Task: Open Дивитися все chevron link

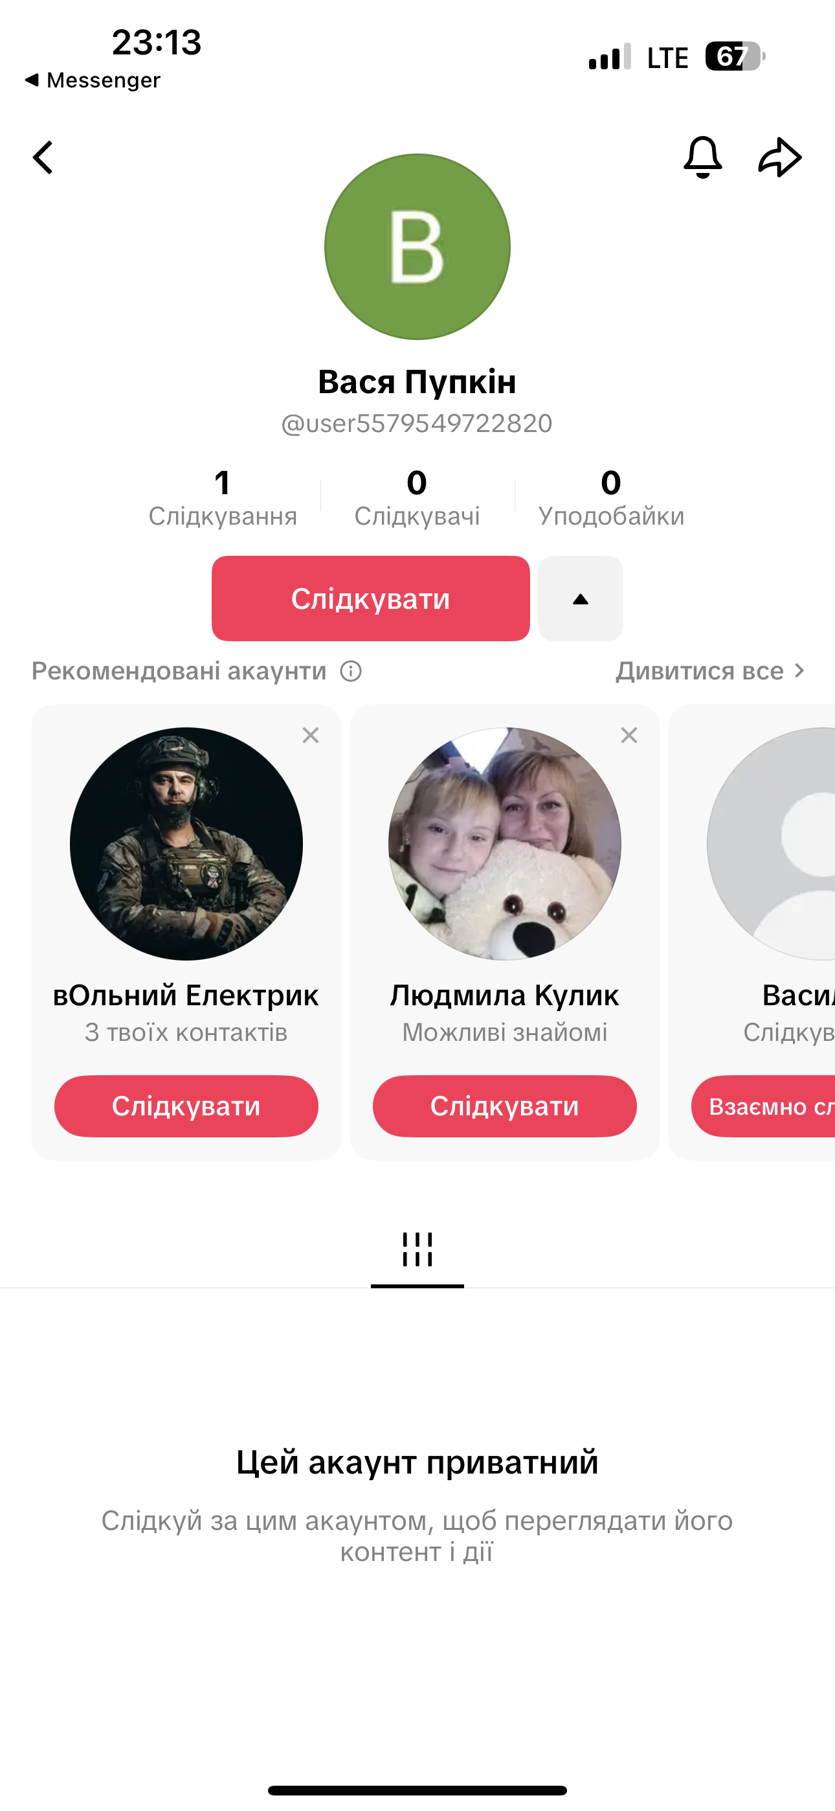Action: [x=711, y=672]
